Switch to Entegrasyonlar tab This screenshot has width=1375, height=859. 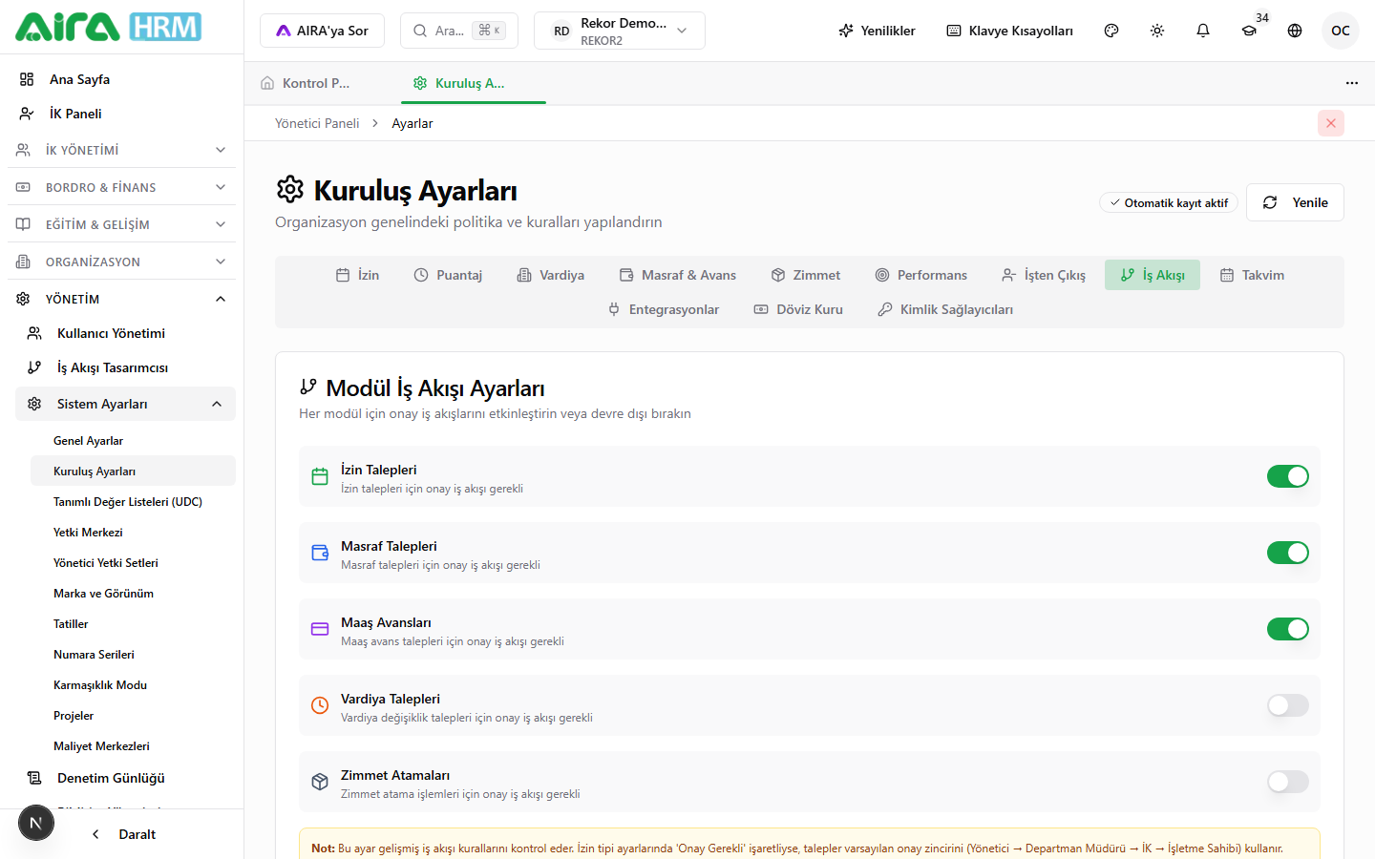coord(664,309)
